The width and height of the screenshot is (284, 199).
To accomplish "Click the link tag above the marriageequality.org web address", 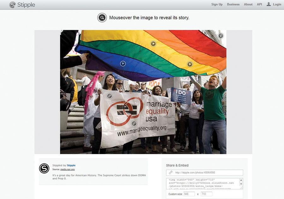I will (134, 124).
